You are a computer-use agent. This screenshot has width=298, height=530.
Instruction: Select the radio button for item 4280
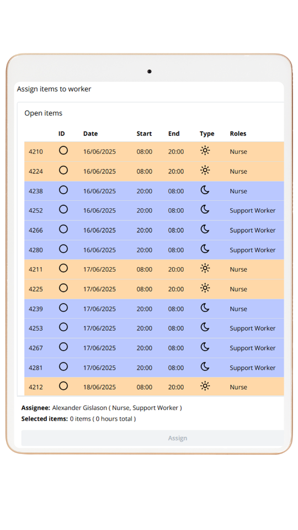(x=63, y=249)
